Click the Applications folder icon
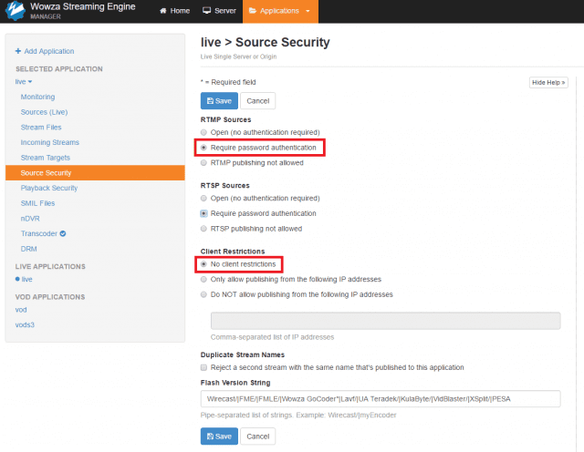Image resolution: width=584 pixels, height=452 pixels. click(253, 11)
